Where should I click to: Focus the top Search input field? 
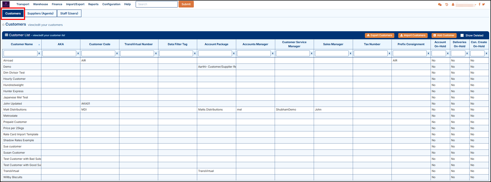pyautogui.click(x=157, y=4)
